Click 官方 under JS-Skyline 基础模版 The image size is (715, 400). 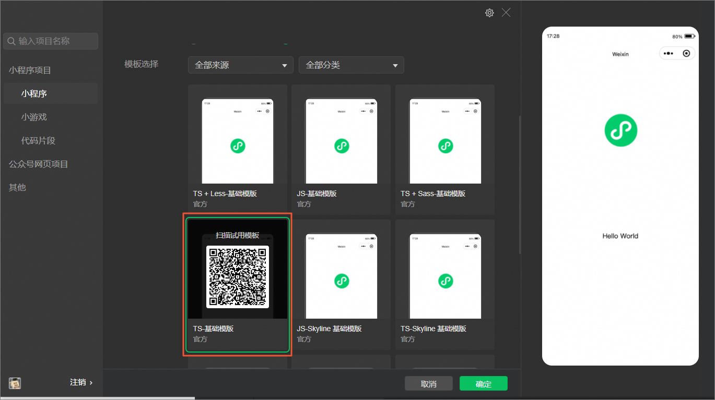304,339
